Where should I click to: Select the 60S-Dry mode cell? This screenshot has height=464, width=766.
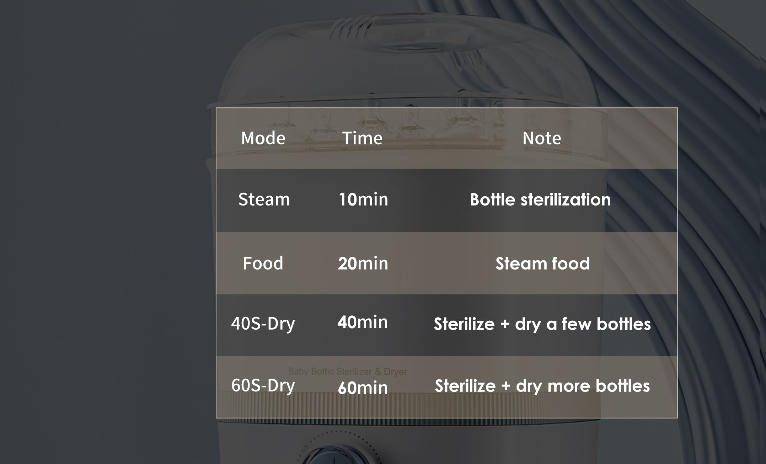[263, 385]
